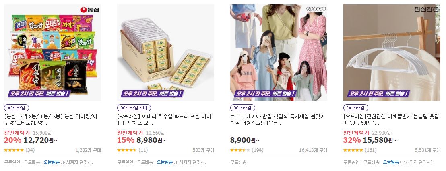The height and width of the screenshot is (171, 446).
Task: Click 오늘발송 label under the butter item
Action: click(165, 162)
